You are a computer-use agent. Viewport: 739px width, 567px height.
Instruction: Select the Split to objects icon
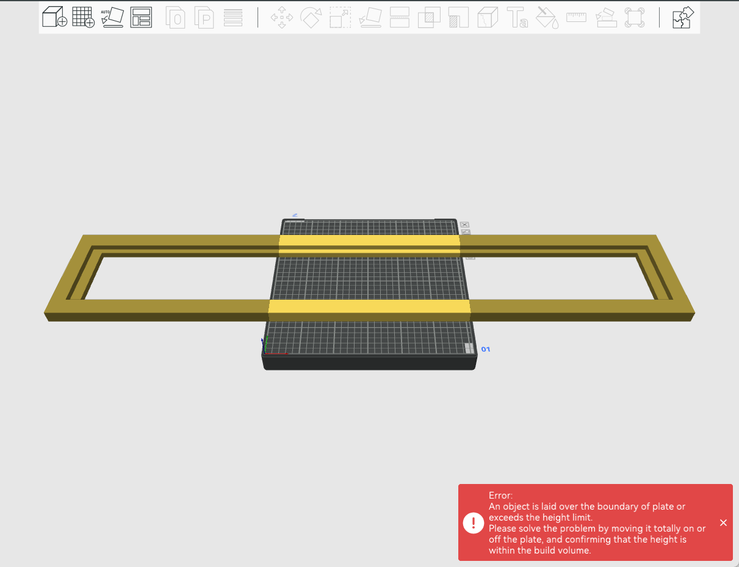[x=176, y=18]
